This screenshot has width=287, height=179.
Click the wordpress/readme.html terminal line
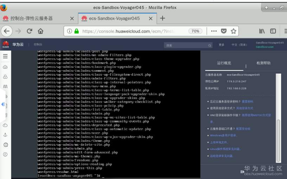pos(58,172)
